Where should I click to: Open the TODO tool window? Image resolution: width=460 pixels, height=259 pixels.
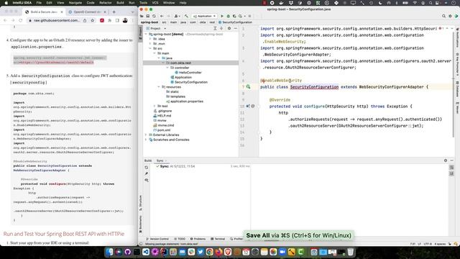pos(180,239)
